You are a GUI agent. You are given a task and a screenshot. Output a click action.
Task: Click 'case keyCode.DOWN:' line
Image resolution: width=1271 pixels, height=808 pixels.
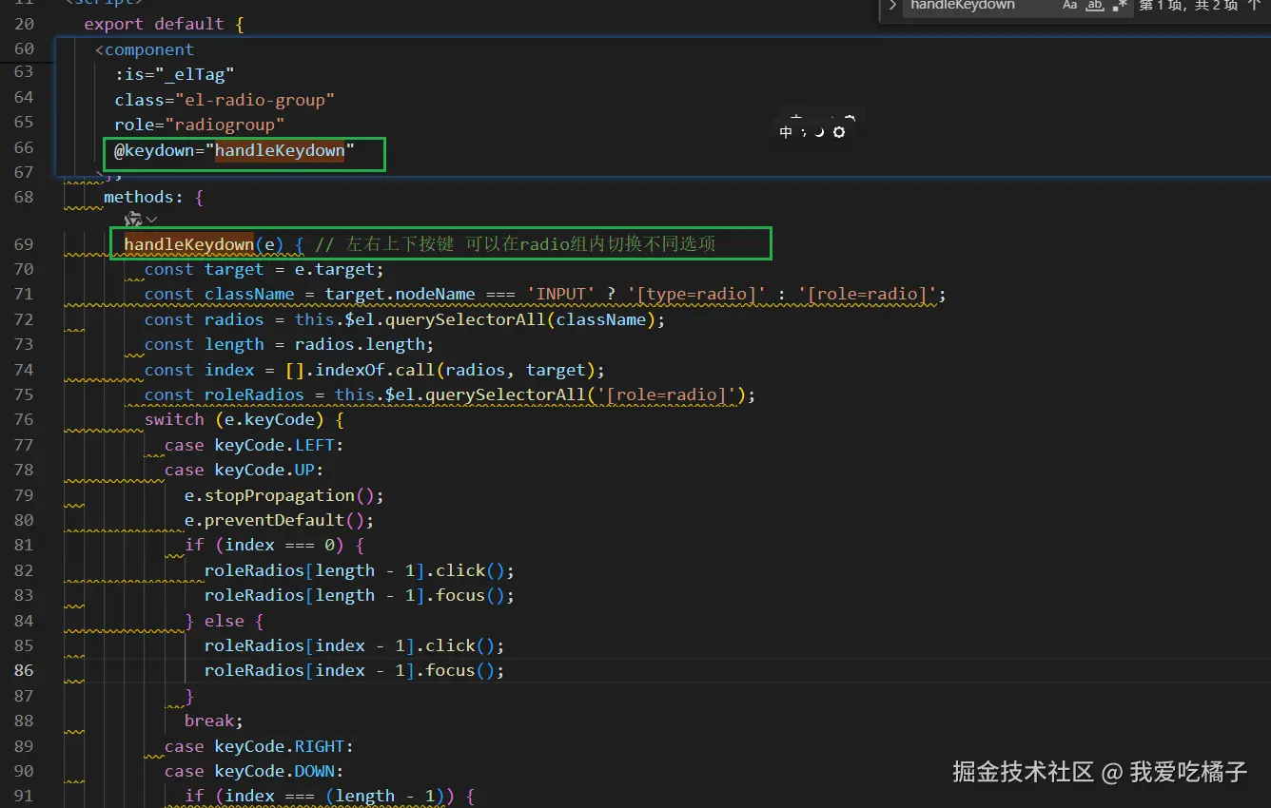point(254,771)
